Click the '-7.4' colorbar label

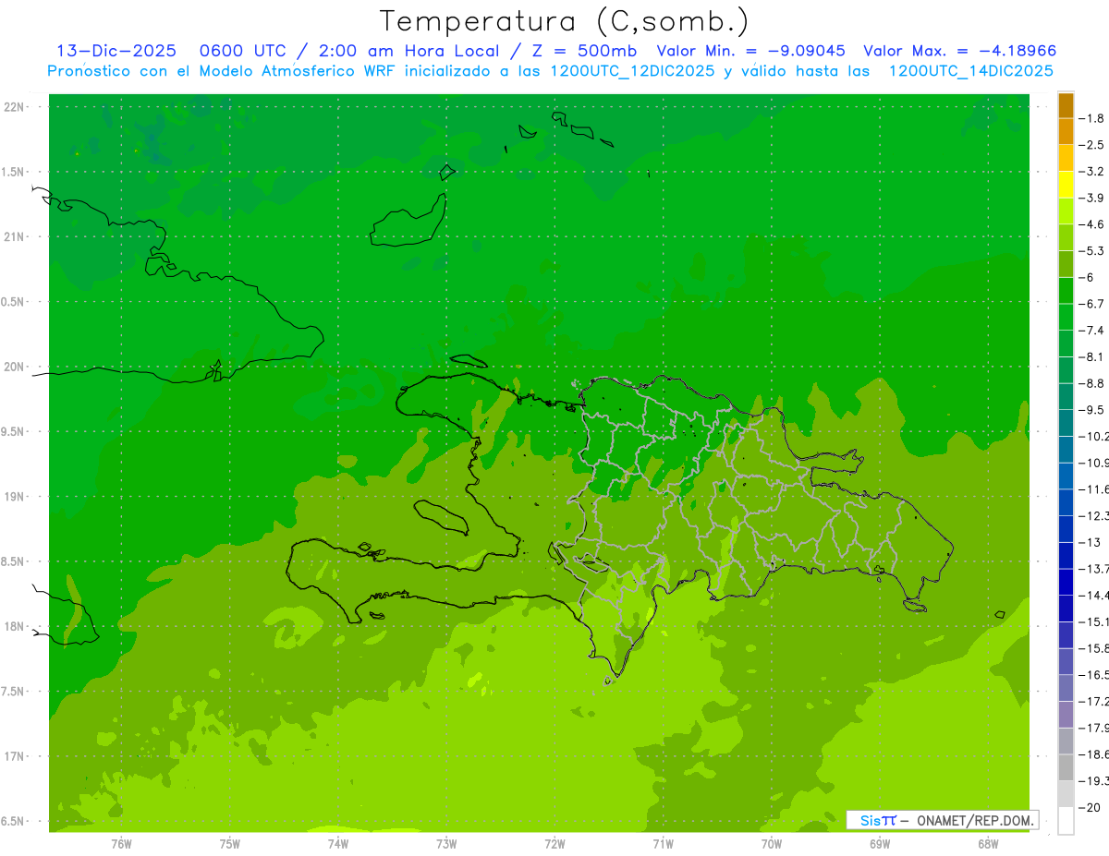1093,330
